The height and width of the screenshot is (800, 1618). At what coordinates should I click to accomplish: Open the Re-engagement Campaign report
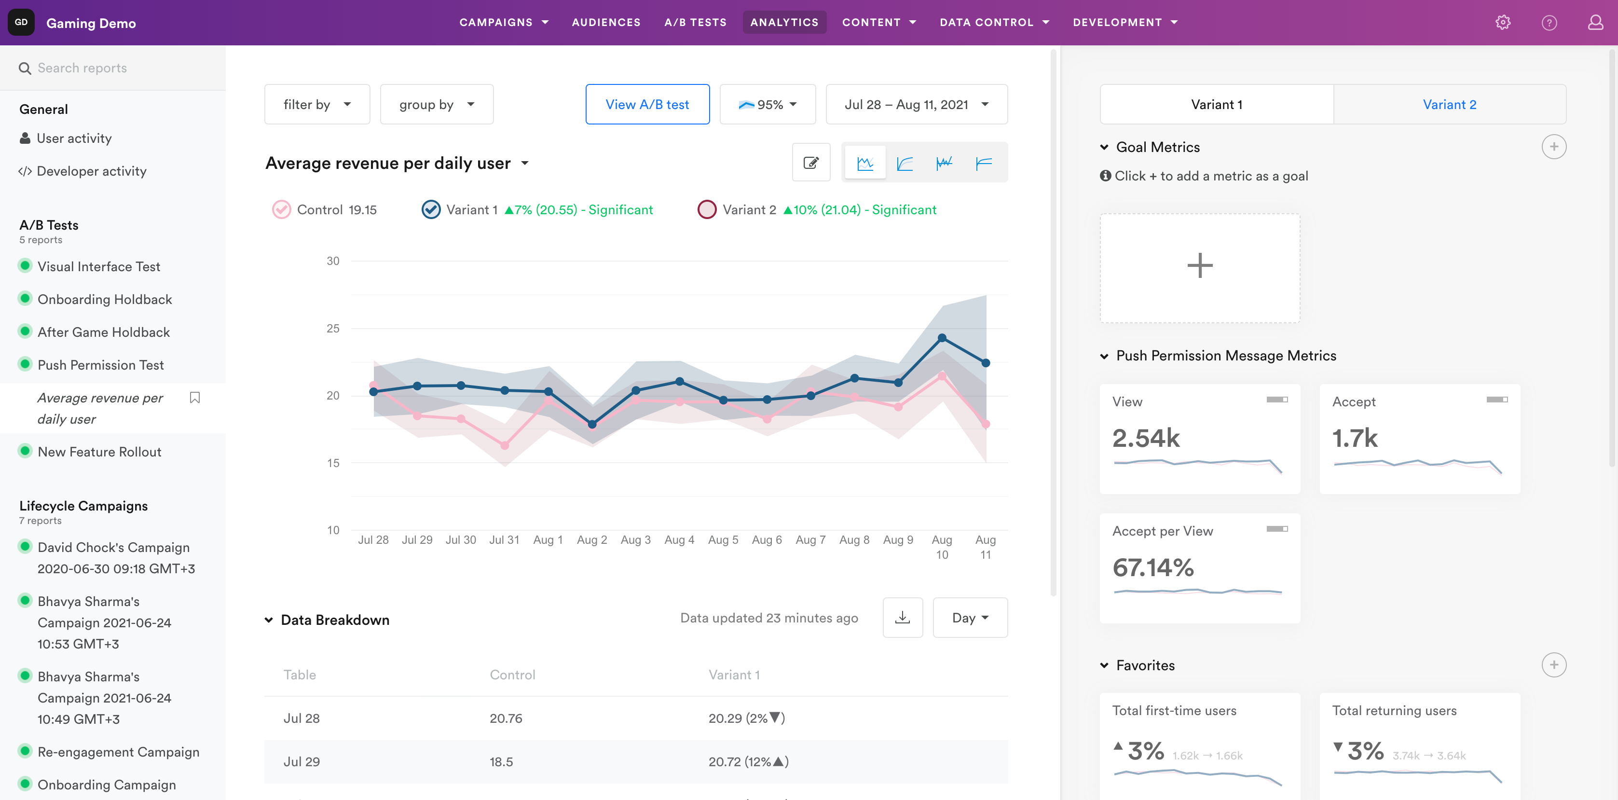pyautogui.click(x=118, y=752)
